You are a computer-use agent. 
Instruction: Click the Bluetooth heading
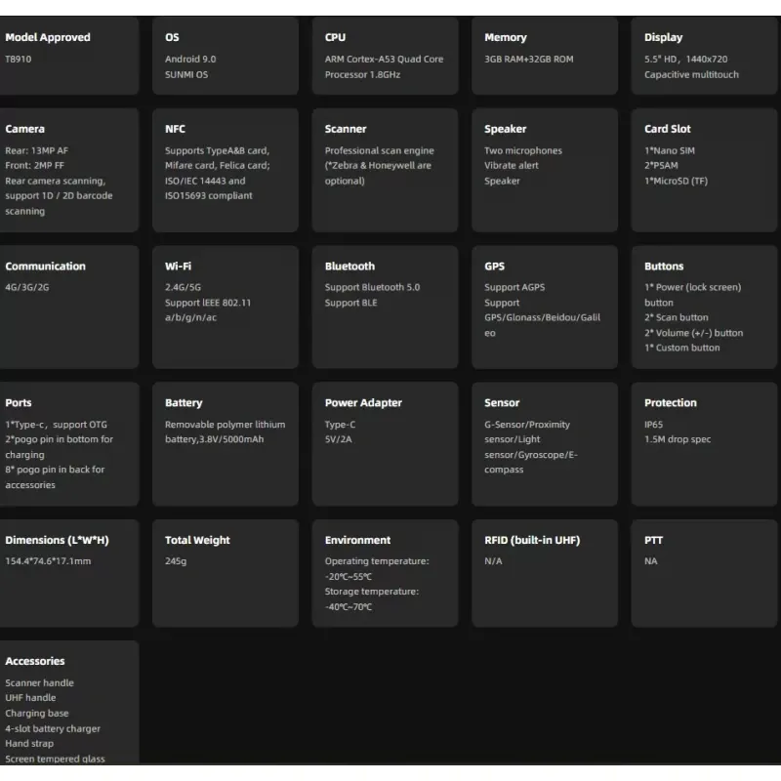349,266
